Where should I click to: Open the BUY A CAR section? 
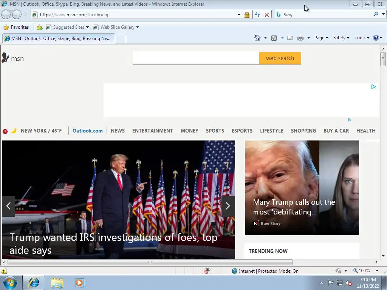point(336,131)
